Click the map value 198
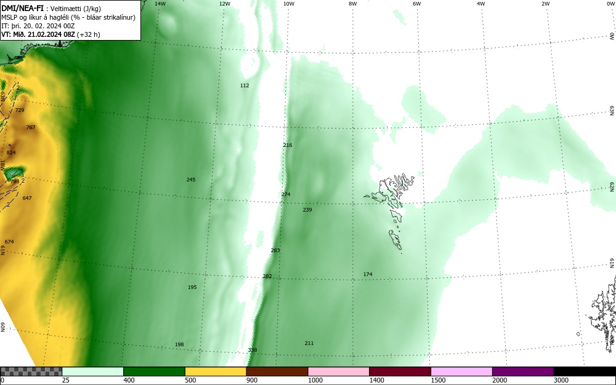The image size is (616, 385). tap(179, 344)
